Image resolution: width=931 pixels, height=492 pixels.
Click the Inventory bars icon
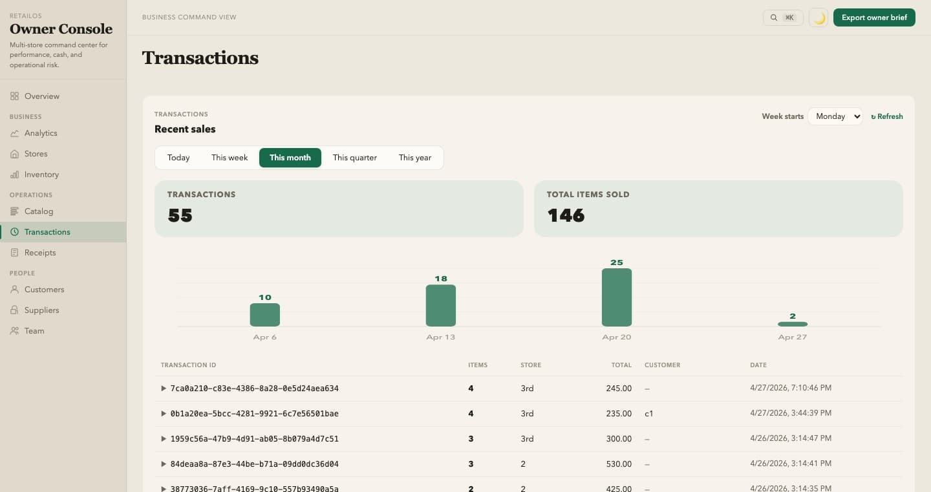pyautogui.click(x=14, y=175)
